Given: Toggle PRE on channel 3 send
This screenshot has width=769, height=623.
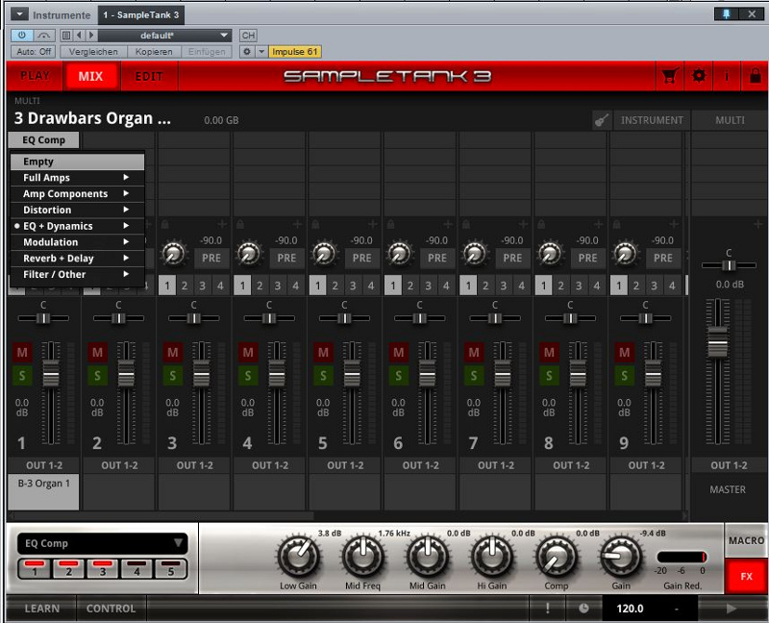Looking at the screenshot, I should pyautogui.click(x=211, y=258).
